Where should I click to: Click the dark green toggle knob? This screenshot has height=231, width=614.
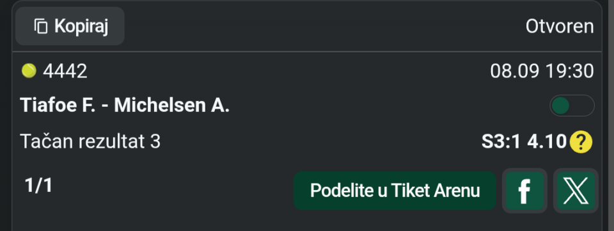tap(560, 106)
